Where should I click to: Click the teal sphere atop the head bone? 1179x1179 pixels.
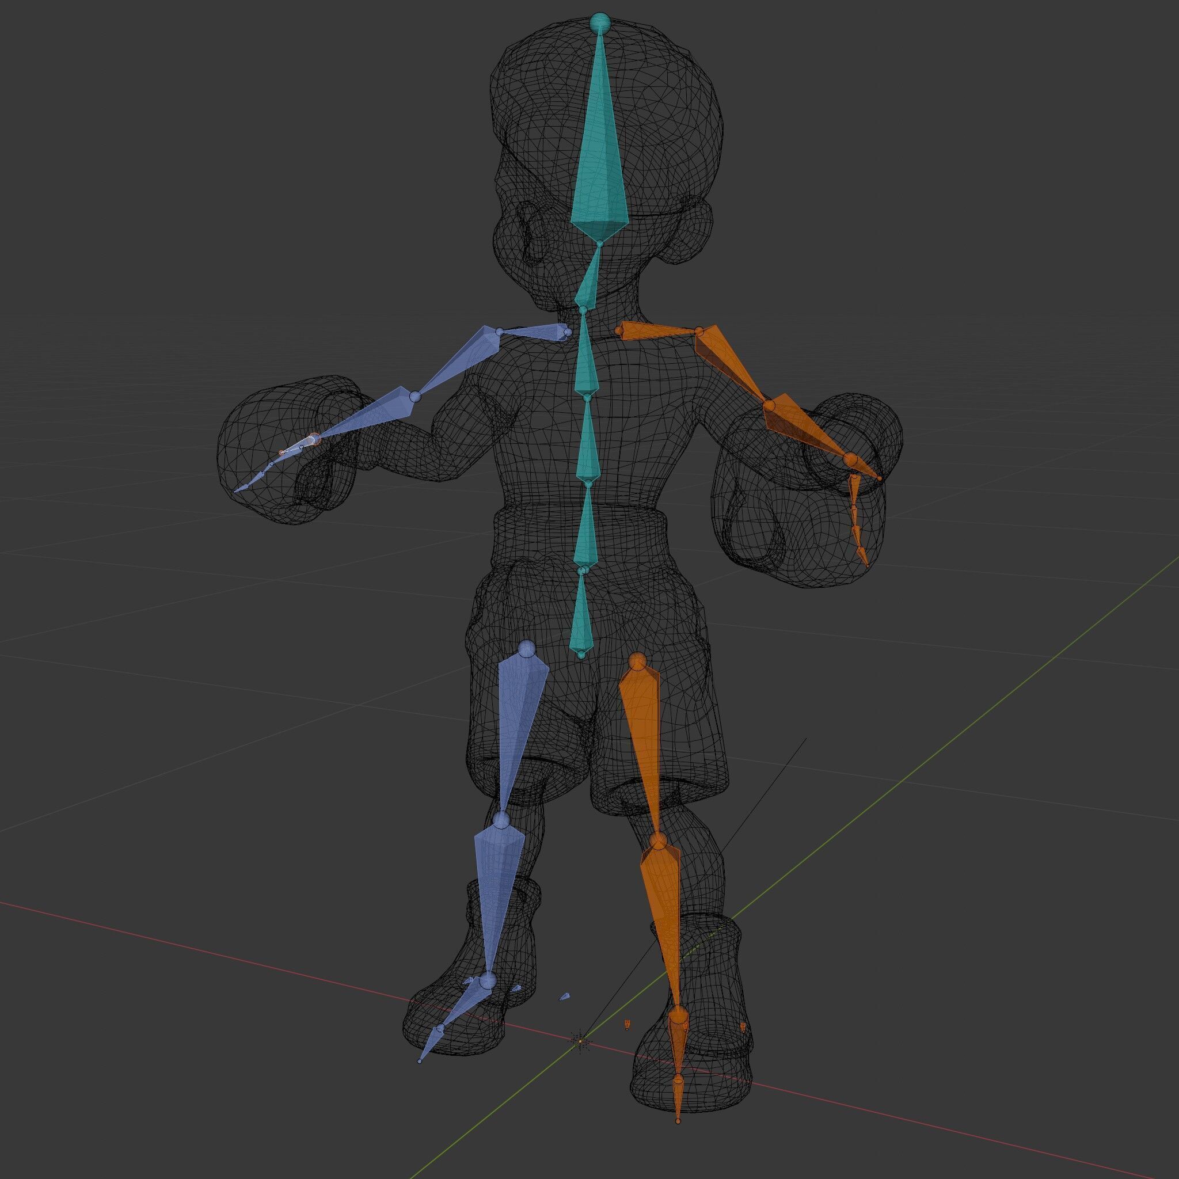coord(600,23)
